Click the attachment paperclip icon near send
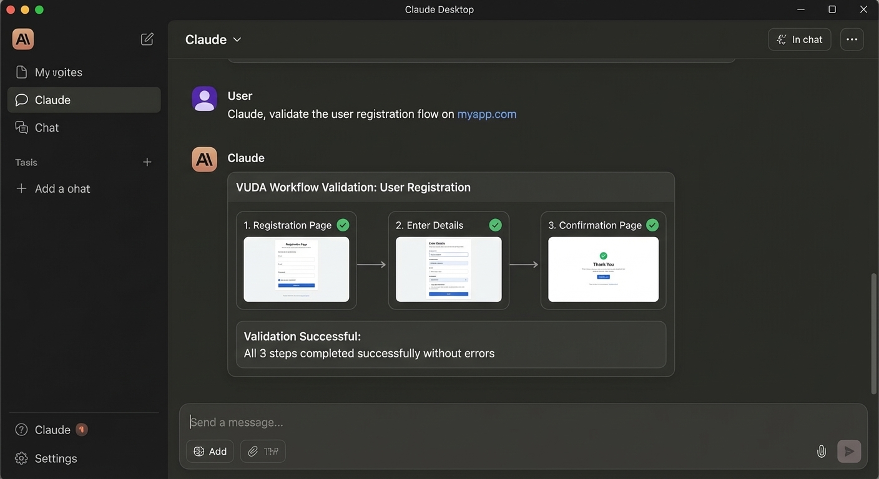The image size is (879, 479). click(x=822, y=452)
